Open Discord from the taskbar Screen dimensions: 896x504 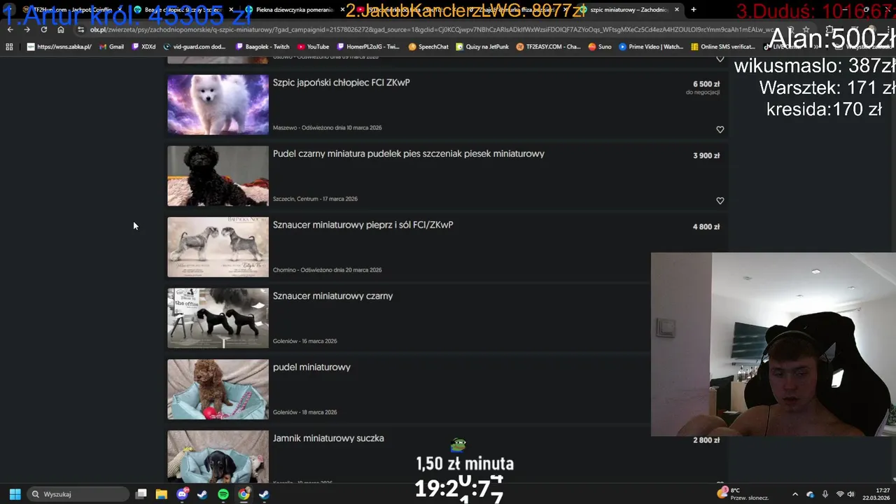click(182, 494)
